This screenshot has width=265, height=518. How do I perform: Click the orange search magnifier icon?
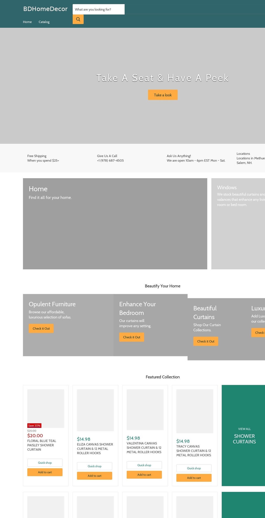[78, 19]
